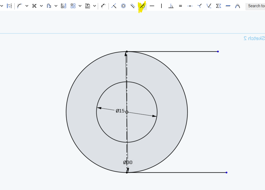
Task: Click the Mirror tool icon
Action: pyautogui.click(x=64, y=6)
